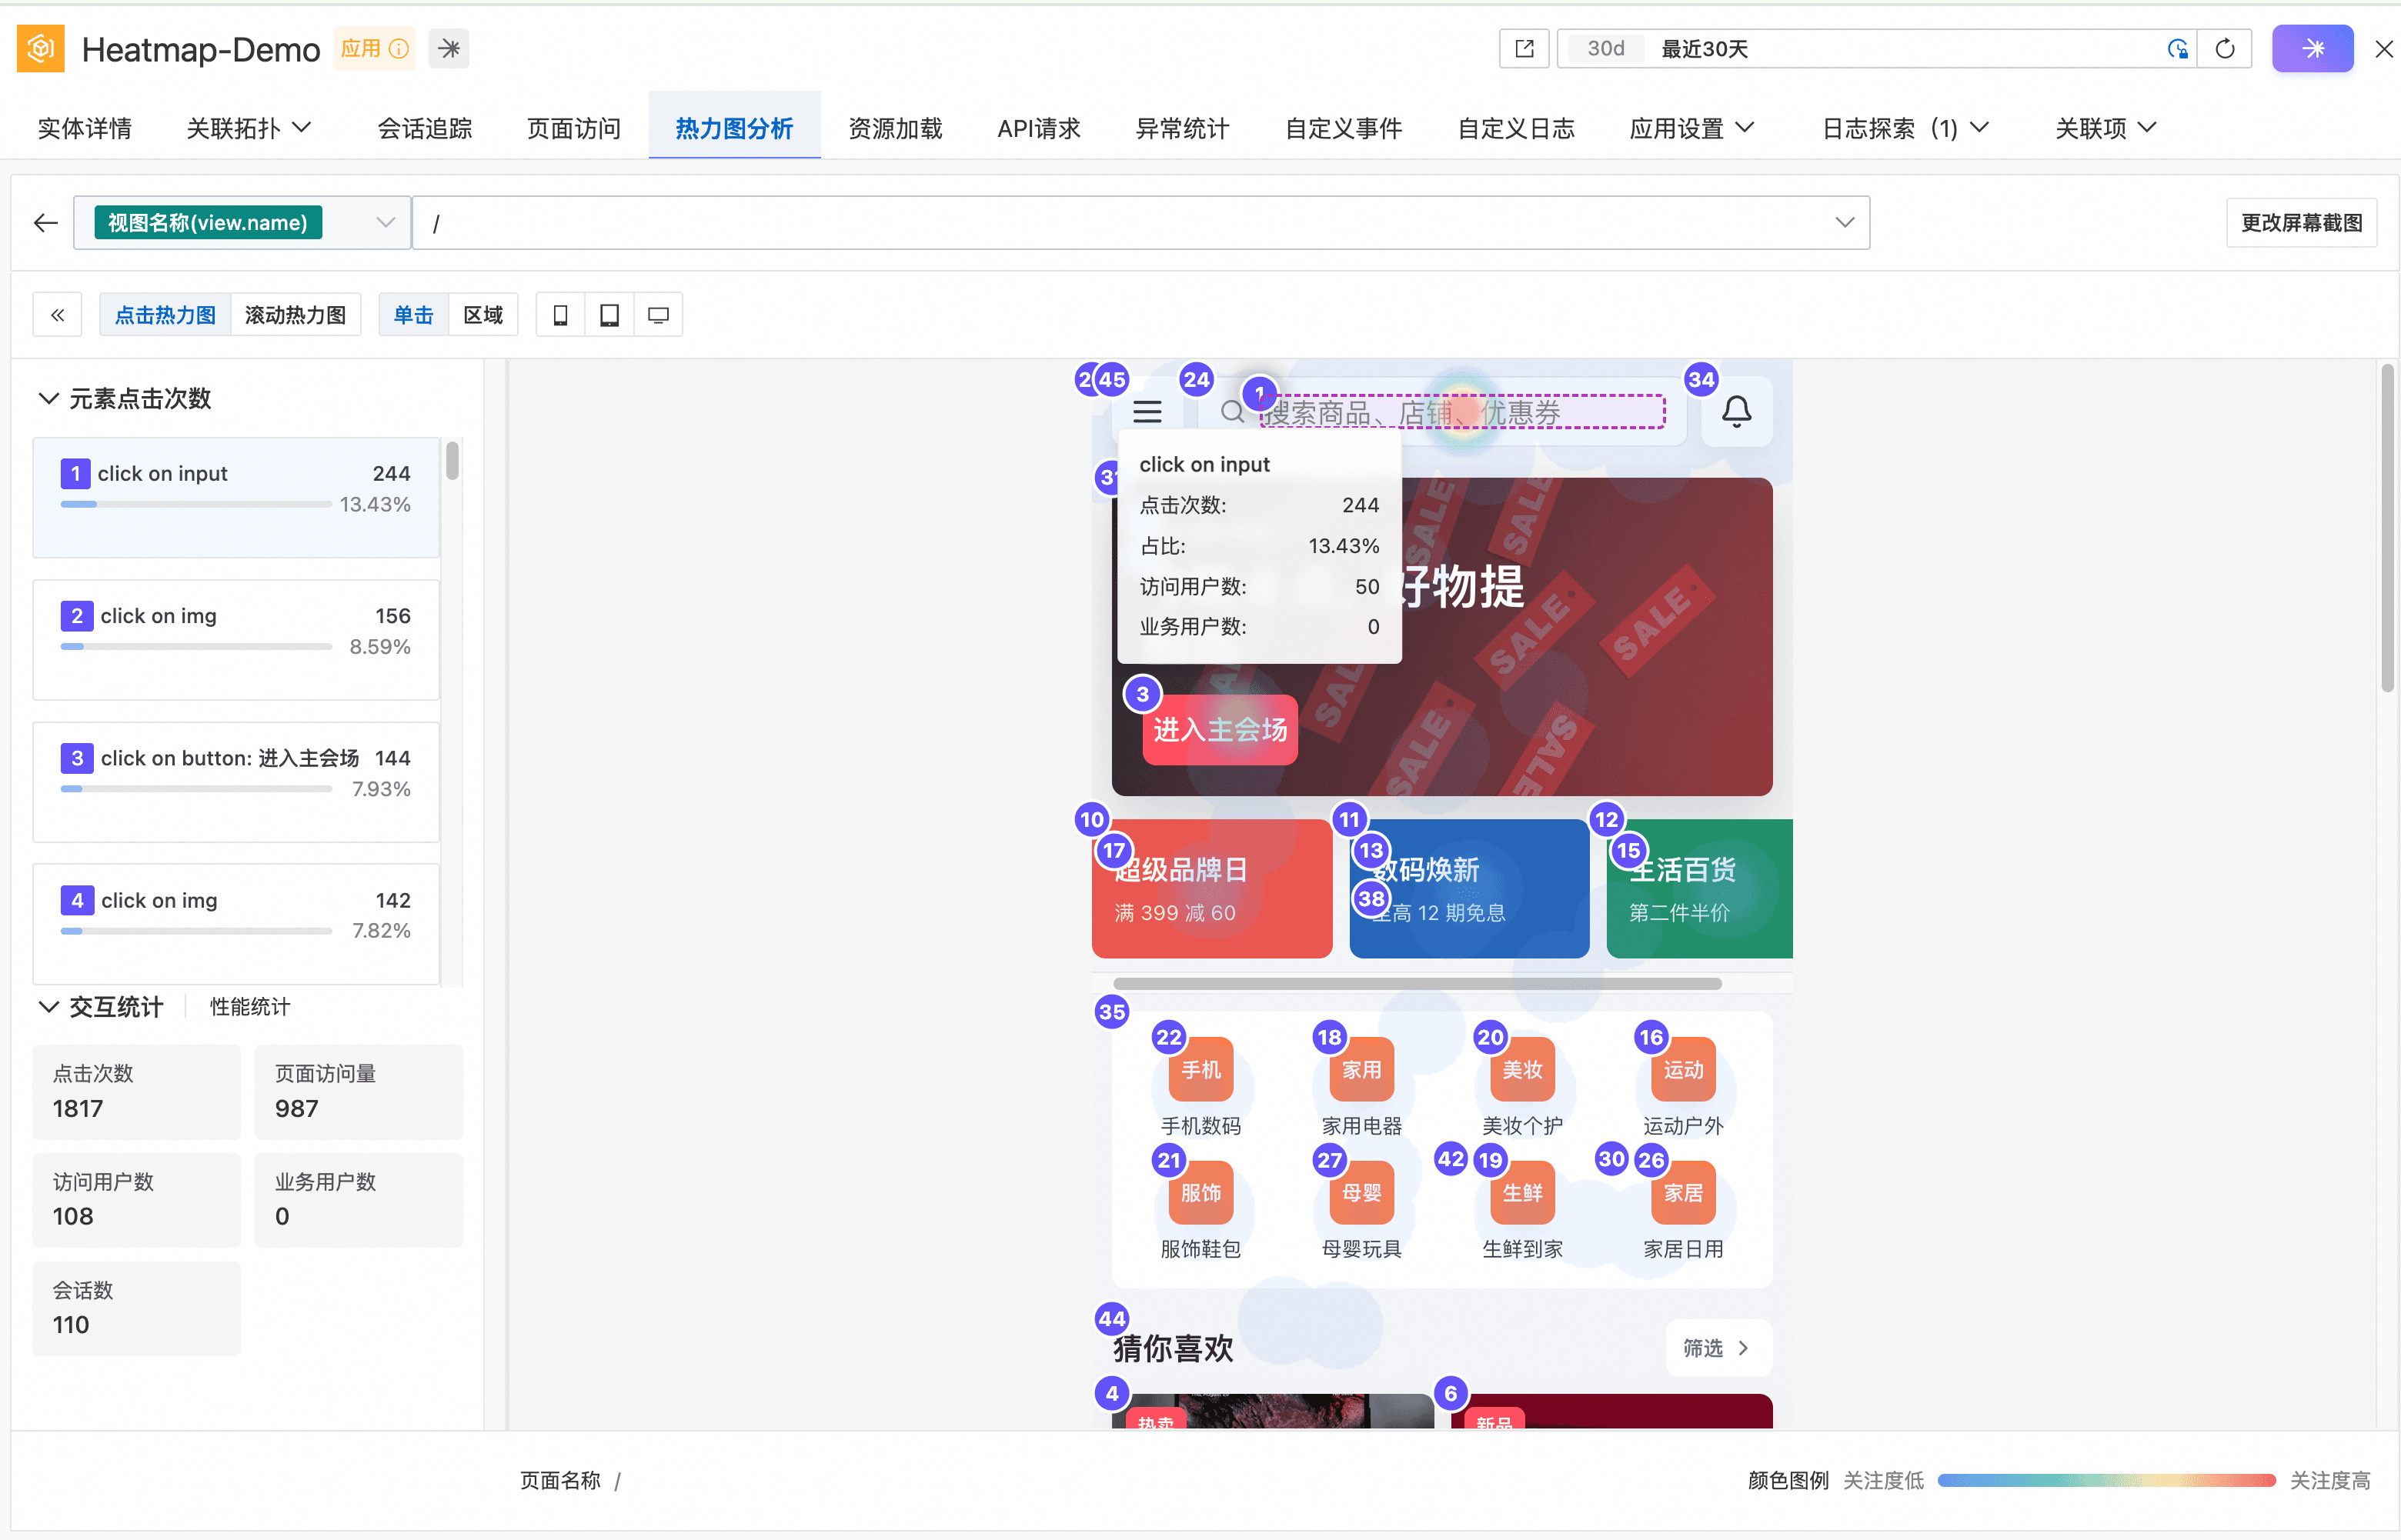Click heatmap marker number 34
Screen dimensions: 2401x1540
1701,379
